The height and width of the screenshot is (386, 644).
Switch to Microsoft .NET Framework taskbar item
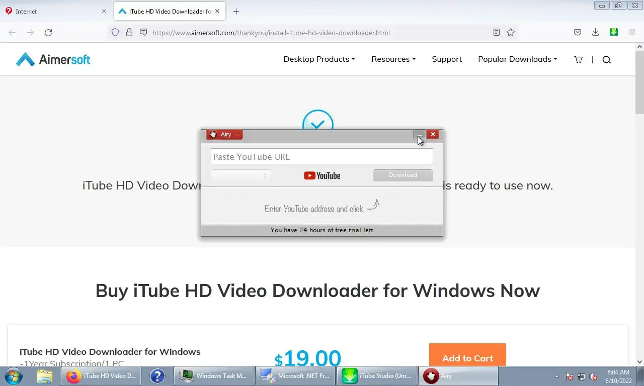[x=296, y=376]
